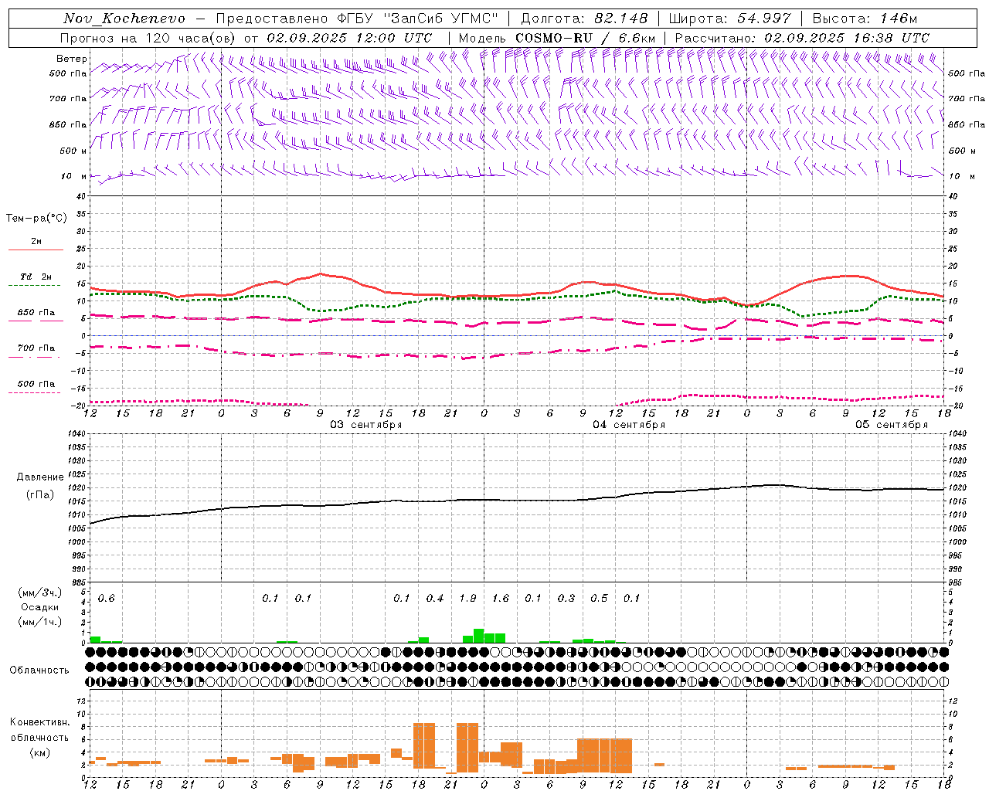Select the forecast start "02.09.2025 12:00 UTC"

[x=349, y=38]
